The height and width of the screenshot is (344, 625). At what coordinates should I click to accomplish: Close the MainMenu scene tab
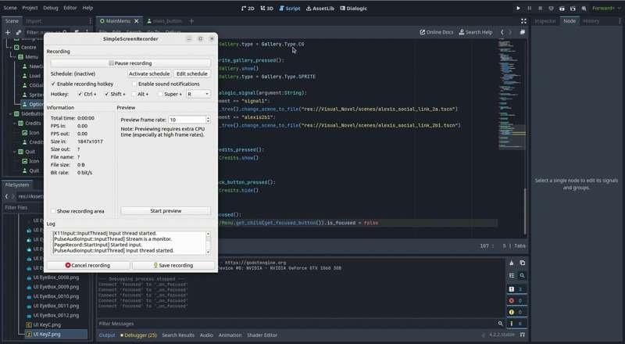(x=136, y=21)
